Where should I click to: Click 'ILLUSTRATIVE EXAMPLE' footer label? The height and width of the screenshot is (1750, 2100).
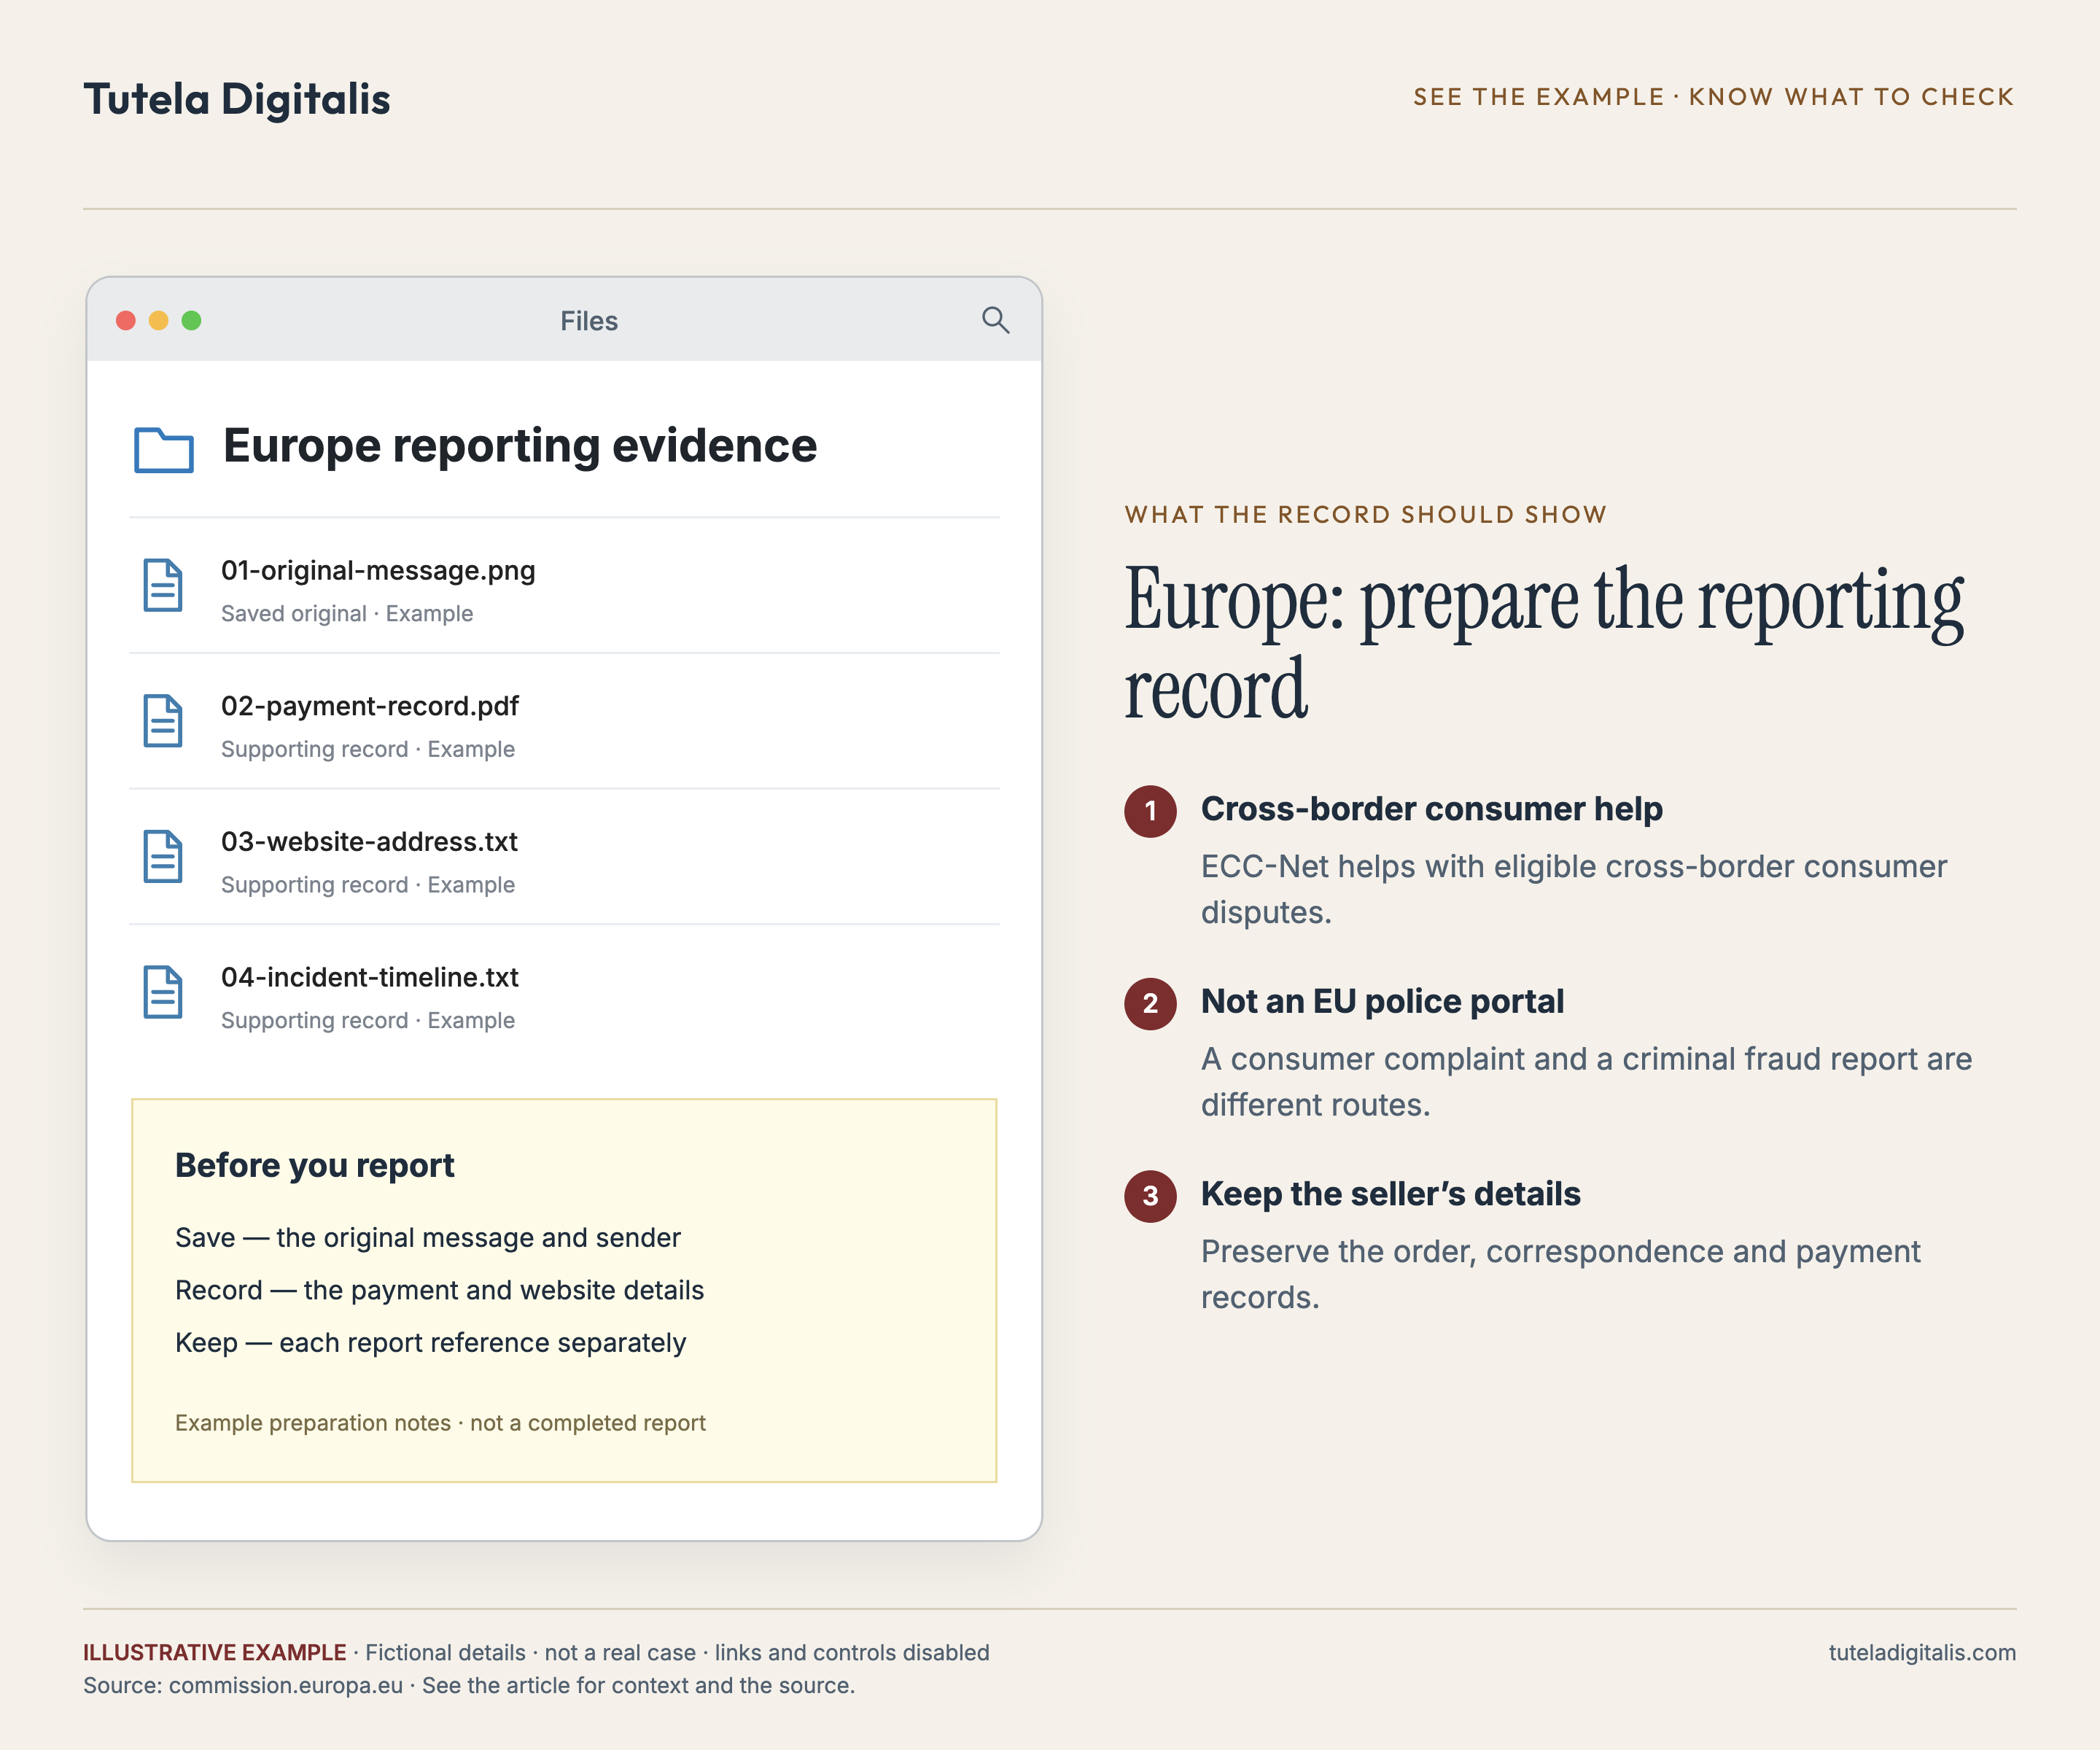[x=215, y=1653]
